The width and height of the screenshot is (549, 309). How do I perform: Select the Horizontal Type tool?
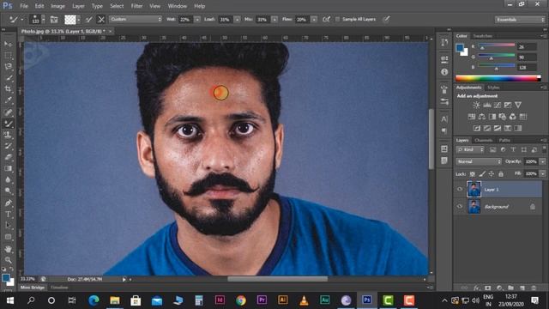pyautogui.click(x=8, y=214)
